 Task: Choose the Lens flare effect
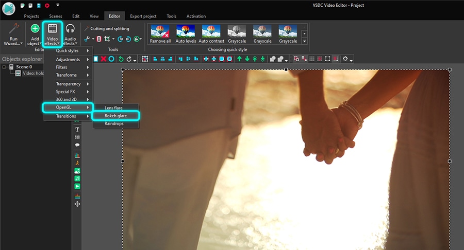tap(115, 108)
